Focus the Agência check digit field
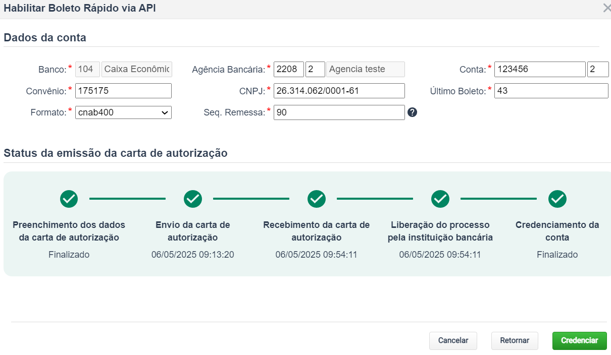This screenshot has height=355, width=611. coord(315,69)
